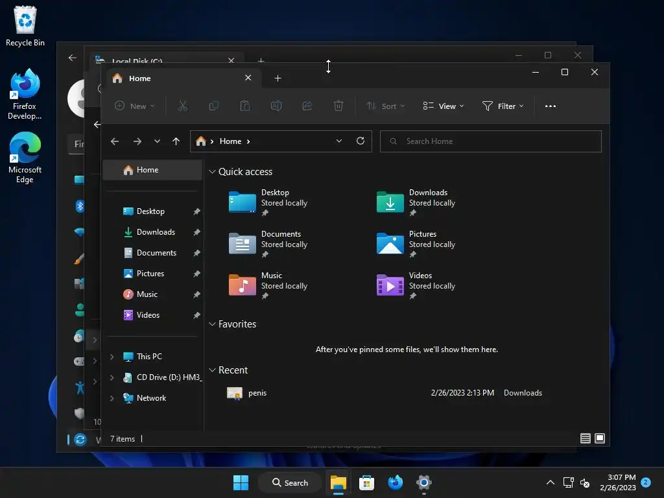
Task: Open Microsoft Store from taskbar
Action: point(367,482)
